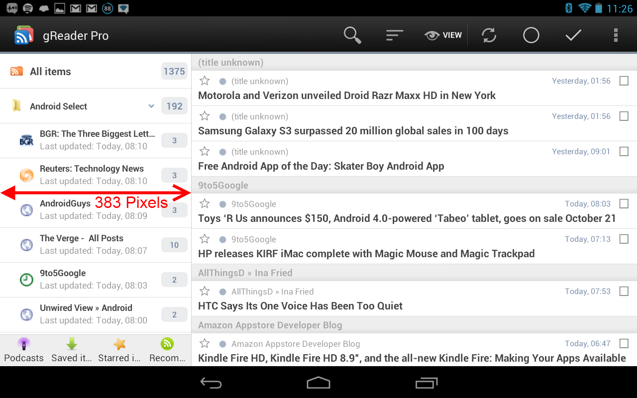Star the Samsung Galaxy S3 article

(x=204, y=115)
